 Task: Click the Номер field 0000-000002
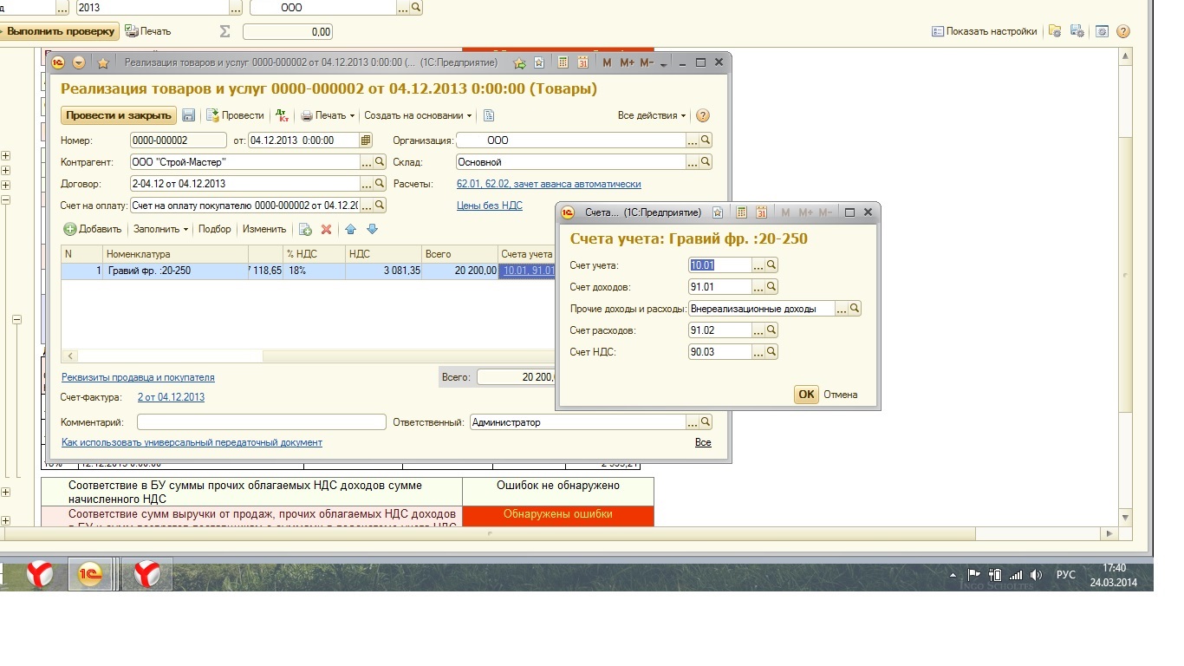(179, 140)
